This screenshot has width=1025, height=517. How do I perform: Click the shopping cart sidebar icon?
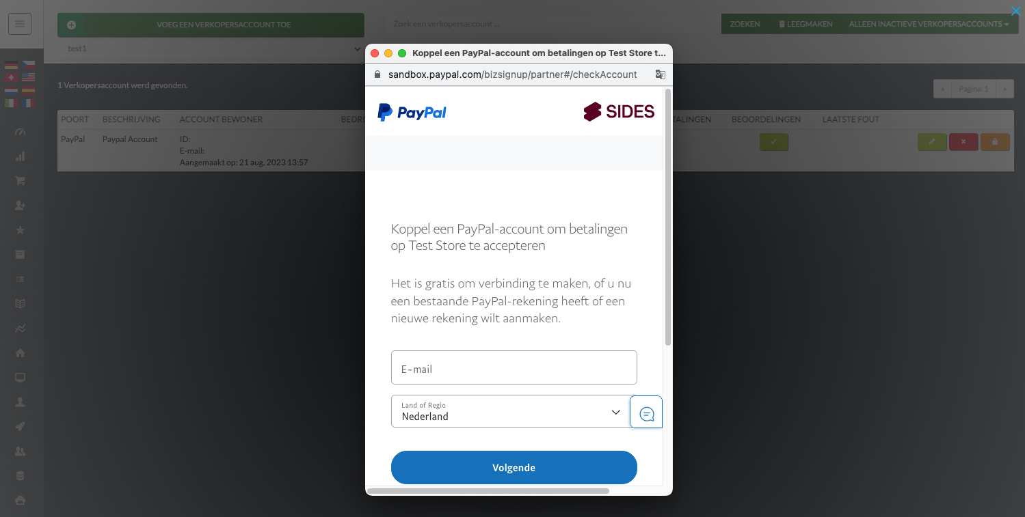click(20, 181)
